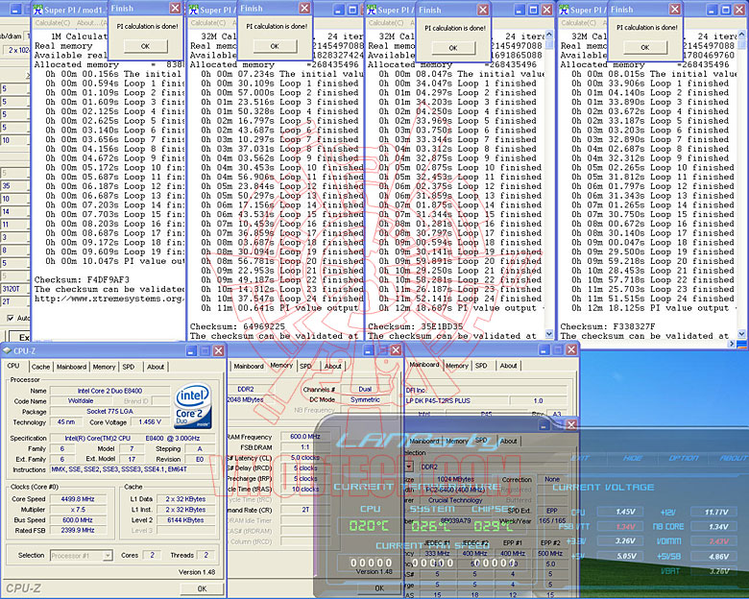Open Calculate(C) menu in Super PI checksum F338327F window
The image size is (749, 599).
[578, 23]
